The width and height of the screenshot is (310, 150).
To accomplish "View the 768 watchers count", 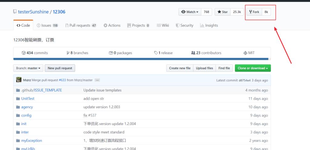I will [206, 12].
